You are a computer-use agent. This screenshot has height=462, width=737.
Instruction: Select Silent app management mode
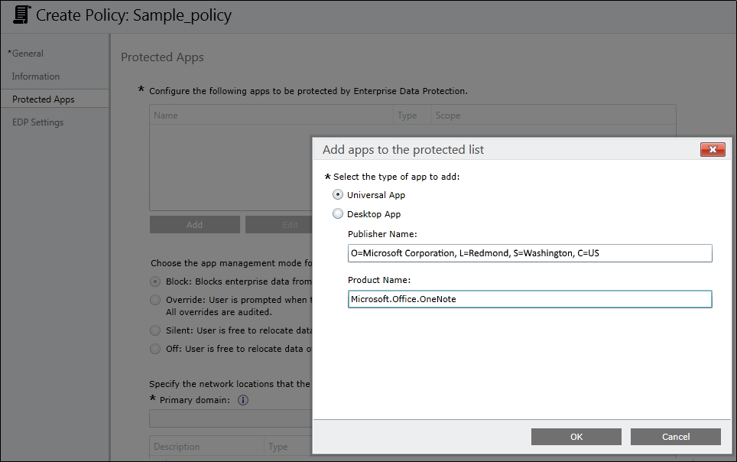pyautogui.click(x=156, y=330)
